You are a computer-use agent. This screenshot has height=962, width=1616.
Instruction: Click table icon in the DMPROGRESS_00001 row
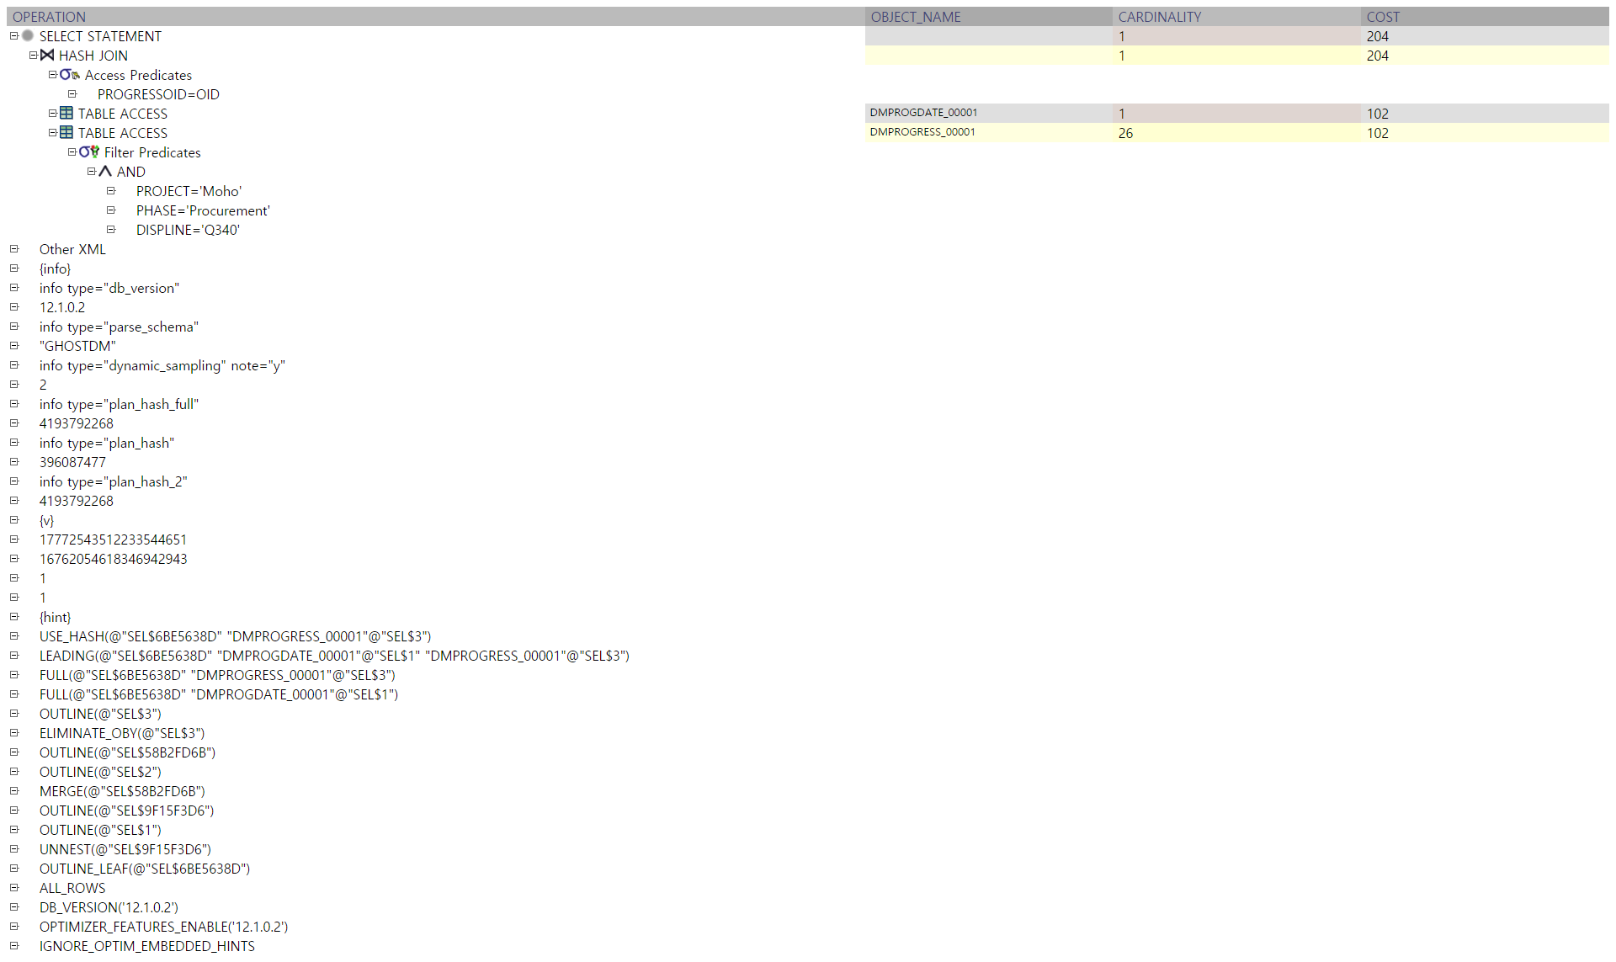point(66,133)
